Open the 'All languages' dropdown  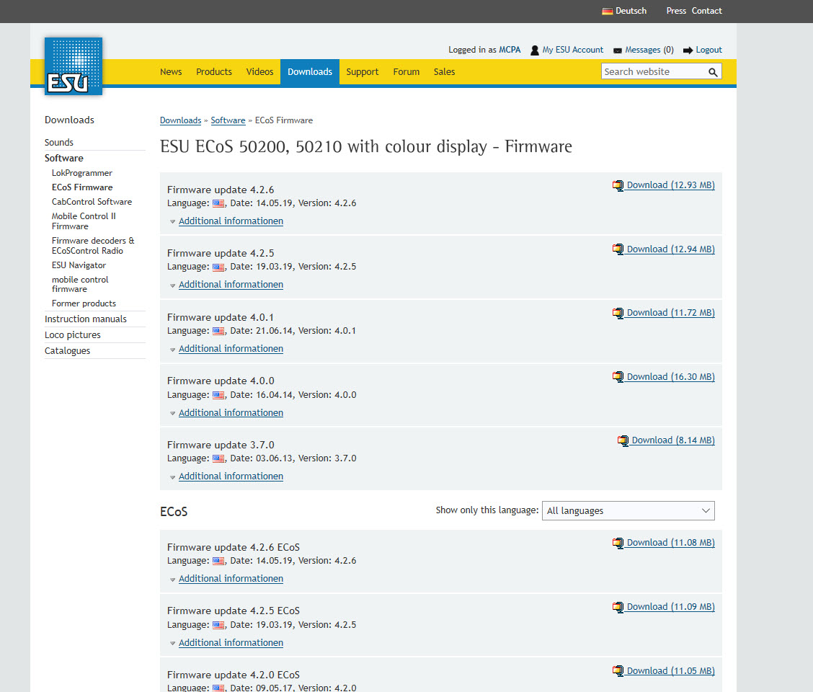coord(628,510)
